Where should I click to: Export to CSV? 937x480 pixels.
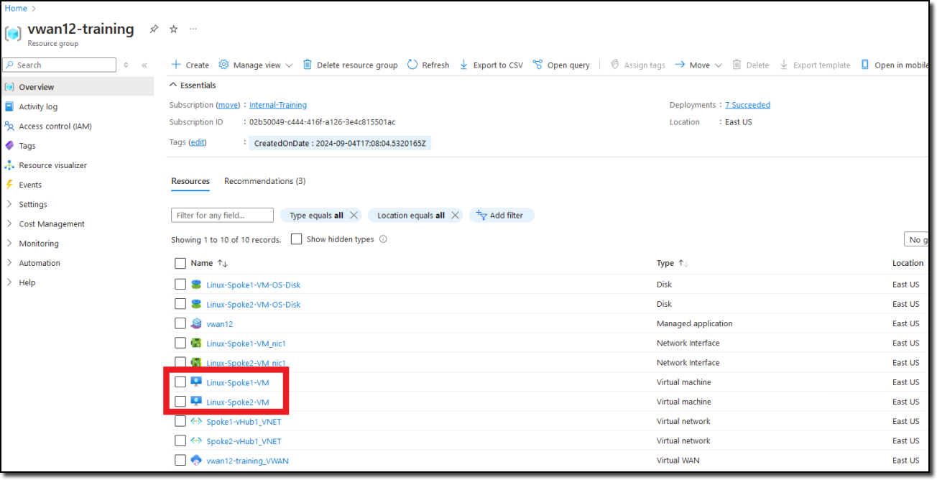[491, 65]
